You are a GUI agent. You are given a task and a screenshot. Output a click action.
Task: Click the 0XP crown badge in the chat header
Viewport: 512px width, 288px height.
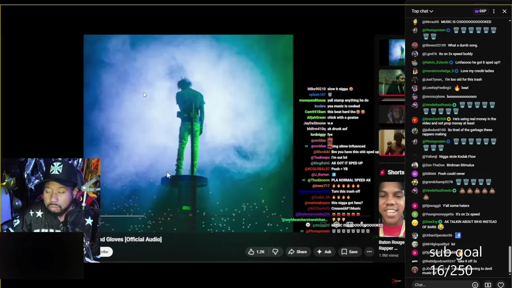(480, 11)
